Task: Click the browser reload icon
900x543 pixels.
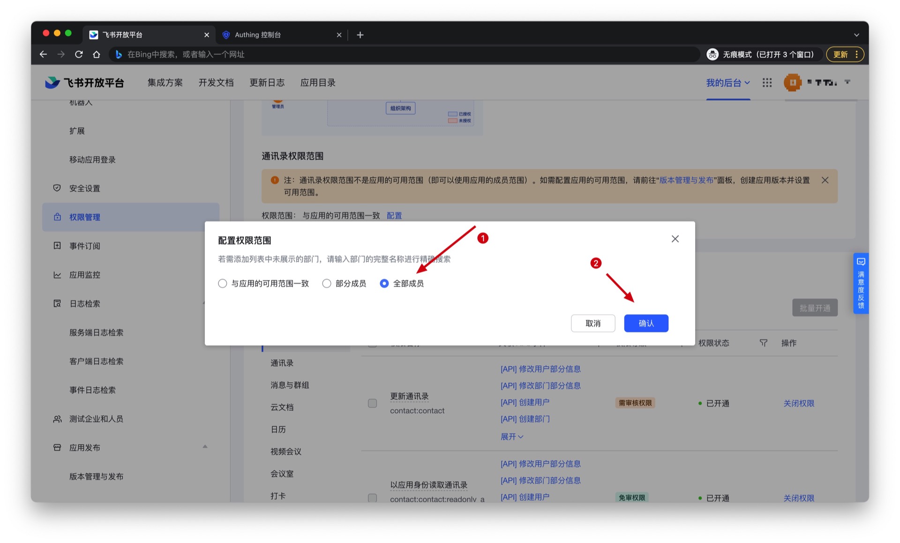Action: click(x=79, y=54)
